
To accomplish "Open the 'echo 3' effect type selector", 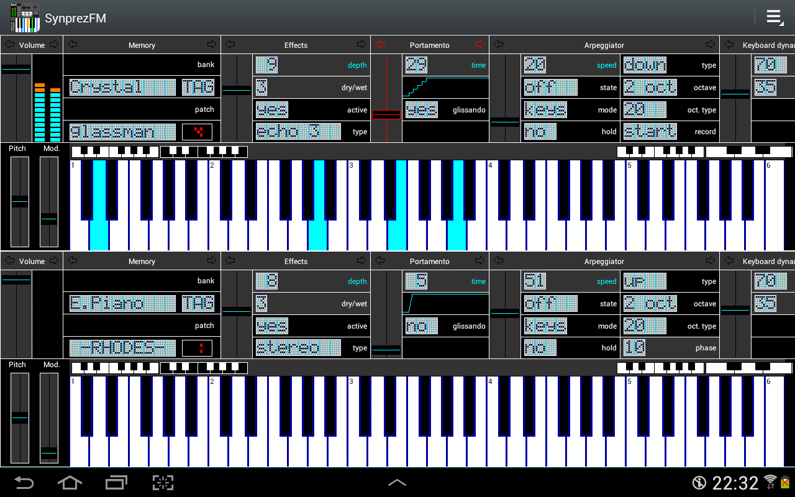I will coord(298,132).
